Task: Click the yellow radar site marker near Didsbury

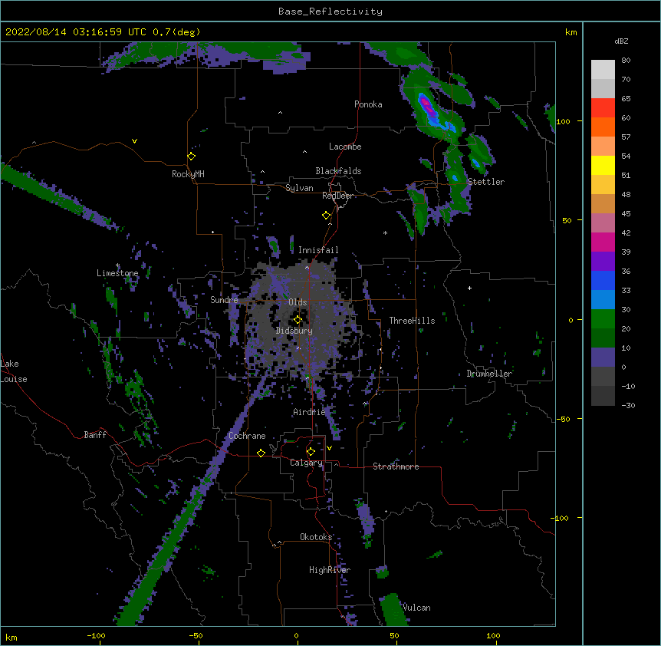Action: [x=298, y=320]
